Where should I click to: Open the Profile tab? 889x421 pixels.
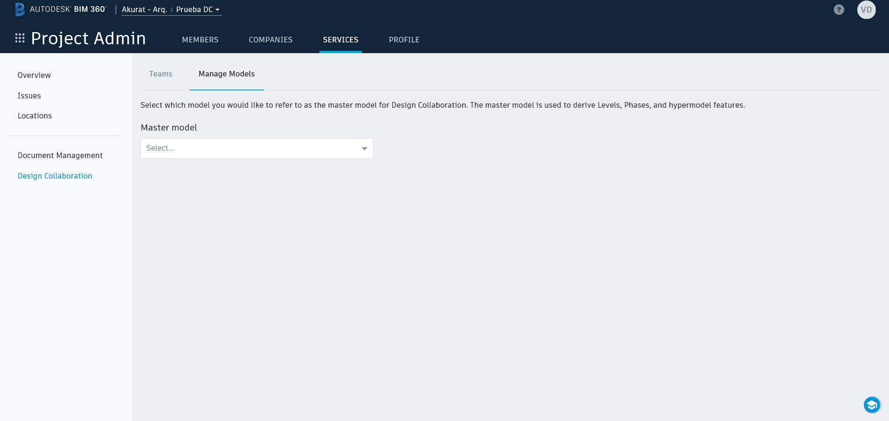click(x=404, y=40)
